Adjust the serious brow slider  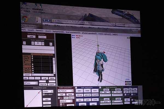click(106, 104)
